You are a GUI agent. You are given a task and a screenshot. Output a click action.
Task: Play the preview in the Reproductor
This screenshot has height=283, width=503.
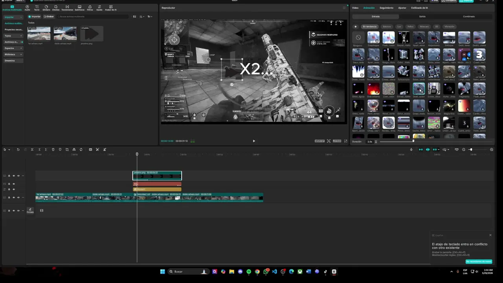(254, 141)
